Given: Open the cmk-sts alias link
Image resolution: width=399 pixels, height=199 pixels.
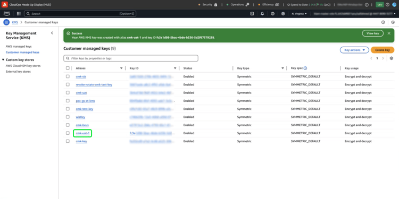Looking at the screenshot, I should click(x=81, y=76).
